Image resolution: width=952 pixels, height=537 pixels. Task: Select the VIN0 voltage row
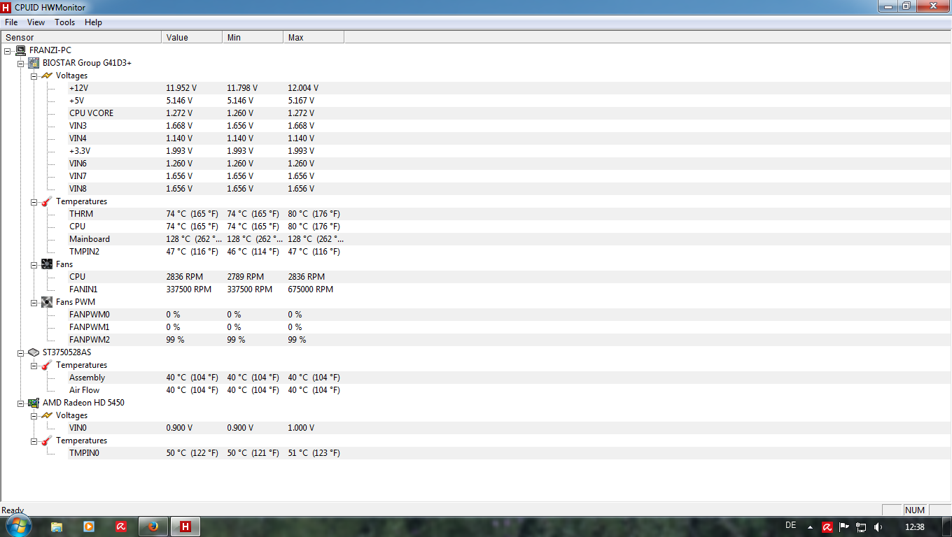pos(476,428)
